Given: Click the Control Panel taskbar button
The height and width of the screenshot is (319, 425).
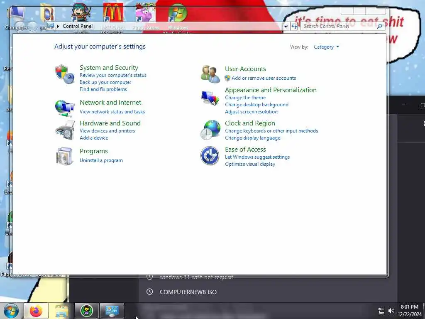Looking at the screenshot, I should pyautogui.click(x=112, y=311).
